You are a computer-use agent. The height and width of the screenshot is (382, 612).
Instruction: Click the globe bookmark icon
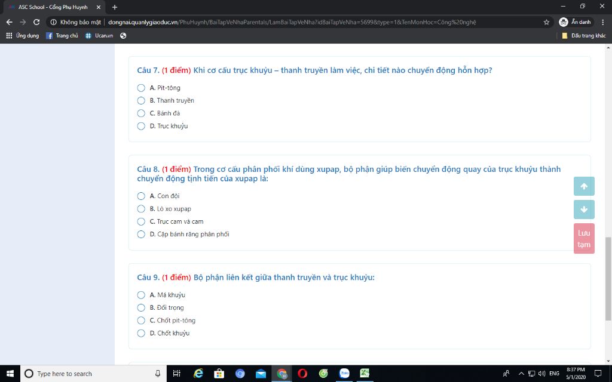[123, 35]
